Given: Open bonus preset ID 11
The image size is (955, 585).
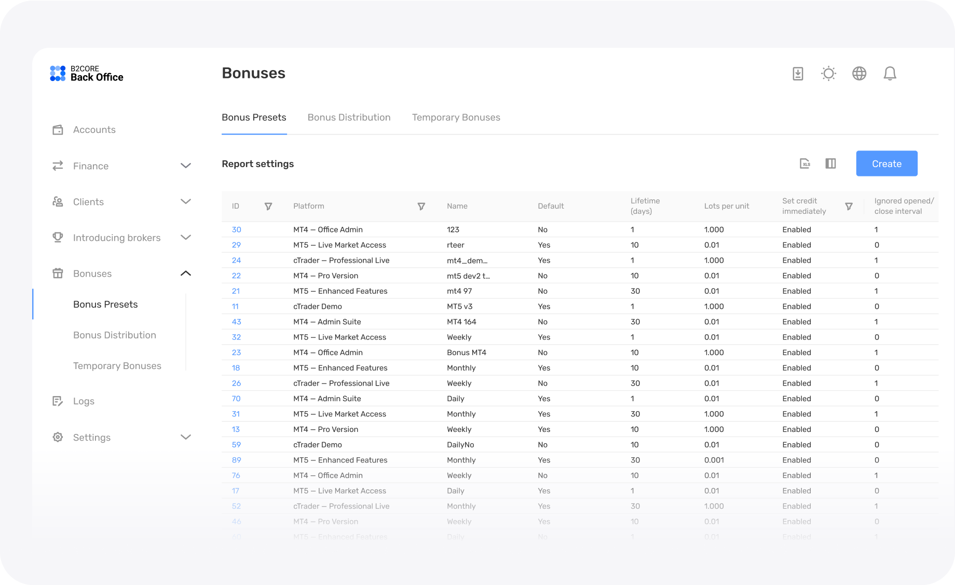Looking at the screenshot, I should [235, 306].
